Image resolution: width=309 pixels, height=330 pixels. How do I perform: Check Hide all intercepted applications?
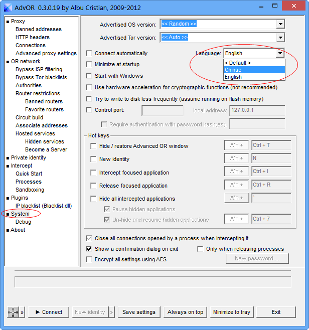coord(93,199)
